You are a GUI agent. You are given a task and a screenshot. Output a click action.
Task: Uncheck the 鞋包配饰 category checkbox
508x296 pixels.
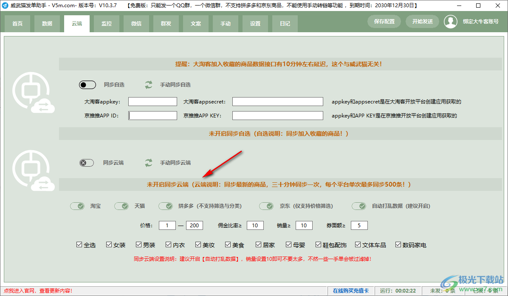click(x=318, y=245)
